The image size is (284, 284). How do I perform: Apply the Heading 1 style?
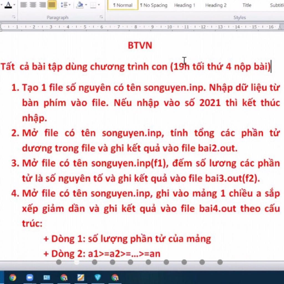tap(184, 5)
